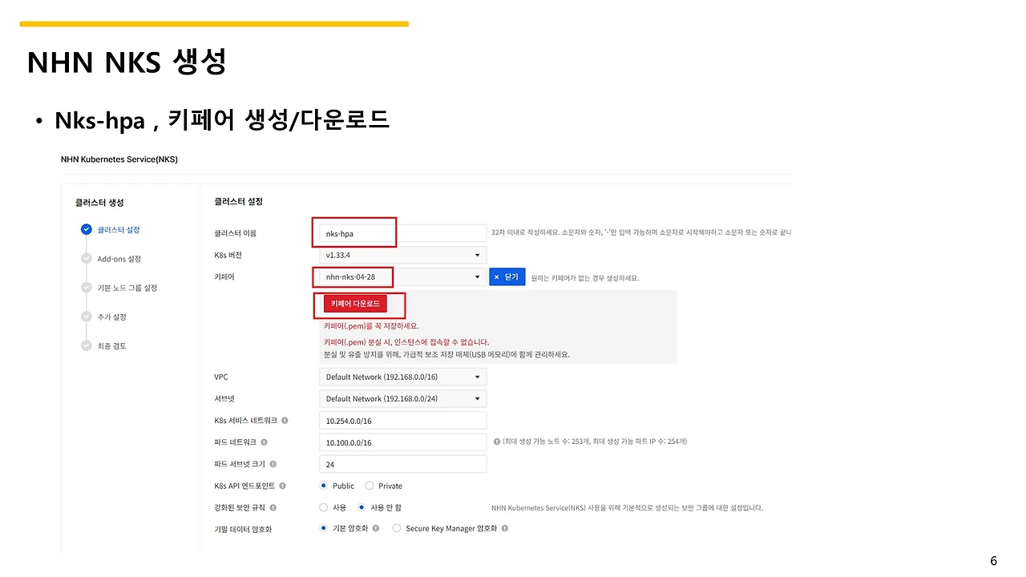Click the red 키페어 다운로드 button

click(355, 304)
